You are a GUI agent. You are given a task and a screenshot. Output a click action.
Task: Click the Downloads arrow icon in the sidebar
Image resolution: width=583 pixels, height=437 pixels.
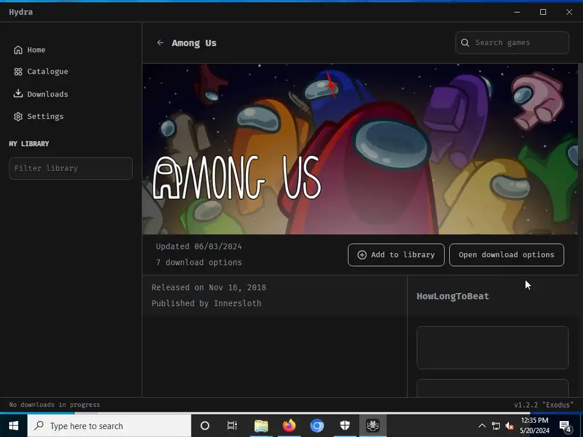18,94
